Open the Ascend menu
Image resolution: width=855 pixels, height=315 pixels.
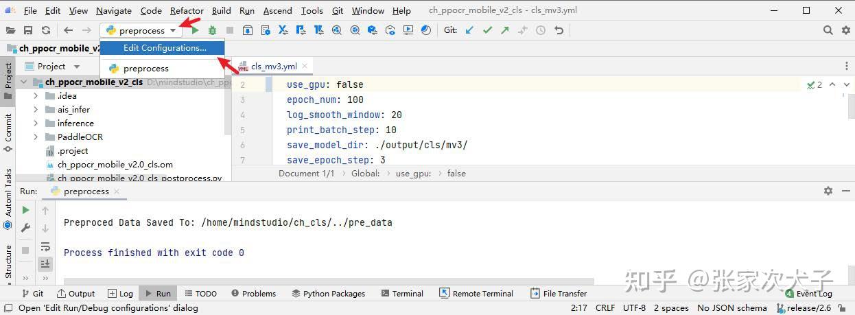point(277,10)
